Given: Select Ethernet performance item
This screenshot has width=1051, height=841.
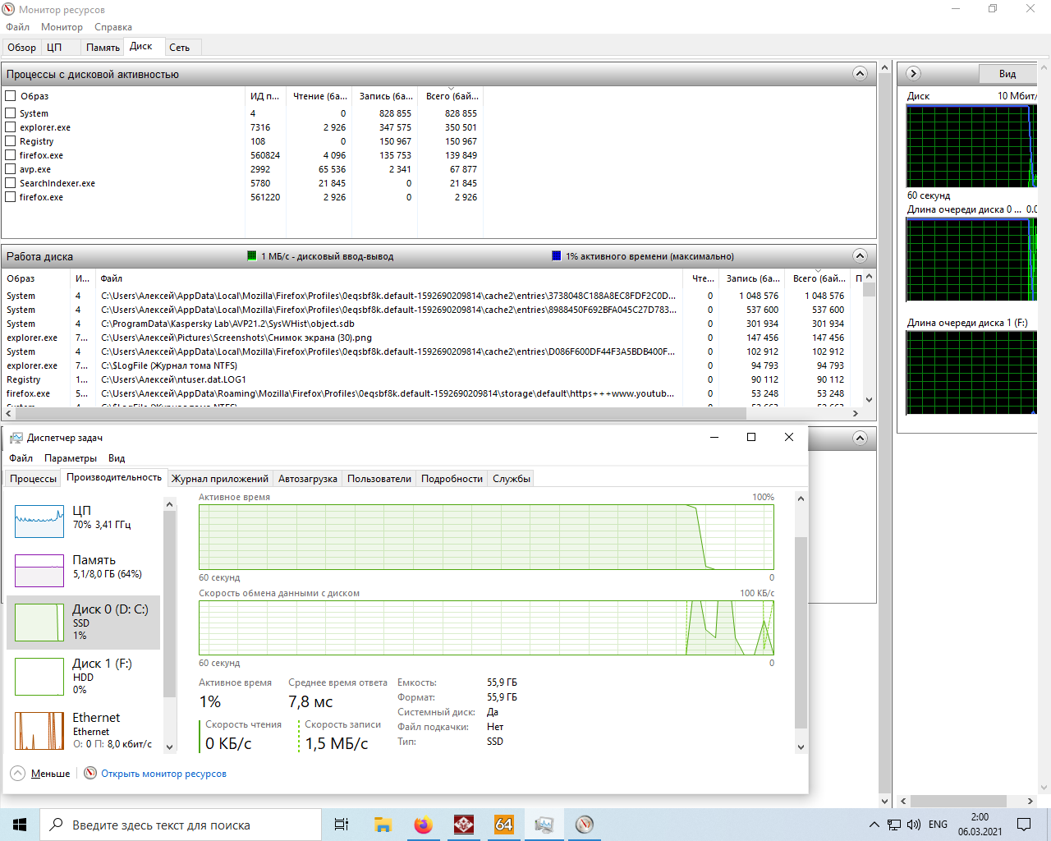Looking at the screenshot, I should (83, 730).
